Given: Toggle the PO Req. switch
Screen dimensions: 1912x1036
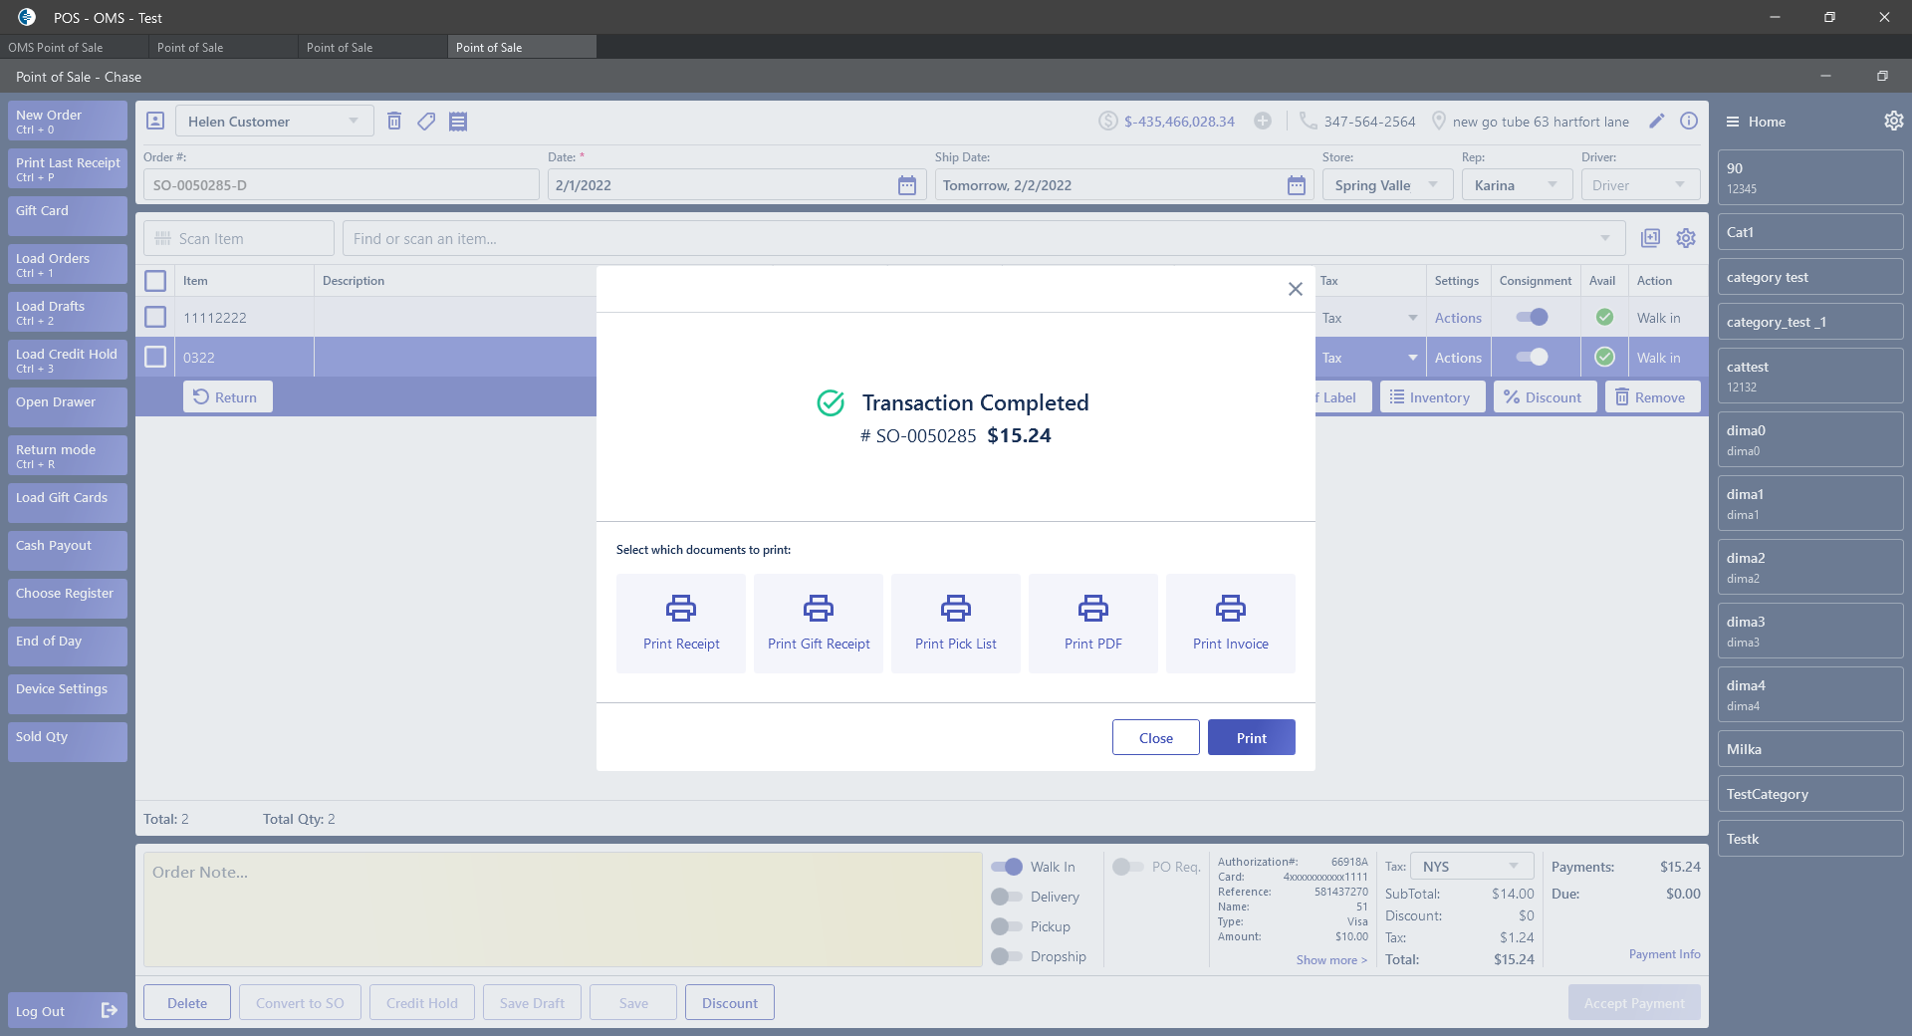Looking at the screenshot, I should click(1128, 867).
